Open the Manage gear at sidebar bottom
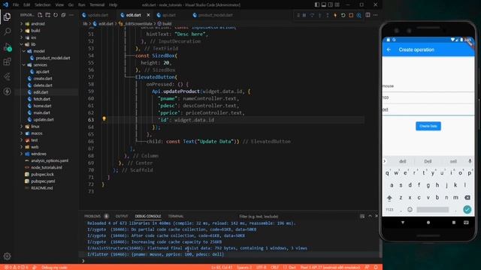This screenshot has width=481, height=270. (7, 256)
